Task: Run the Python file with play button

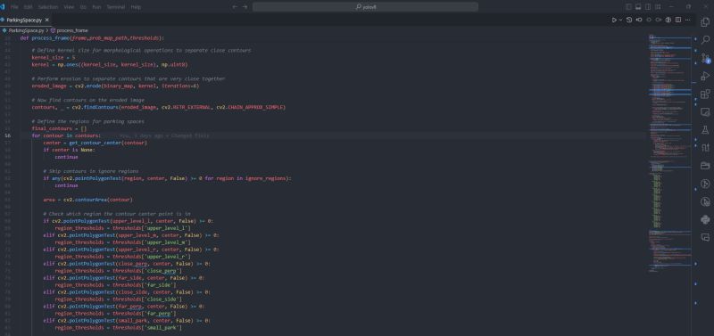Action: pos(614,20)
